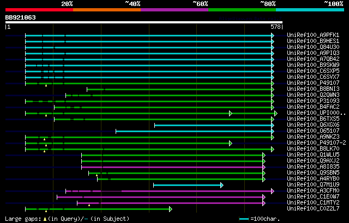
Task: Open the truncated UniRef100_UPI000.. label
Action: click(316, 113)
